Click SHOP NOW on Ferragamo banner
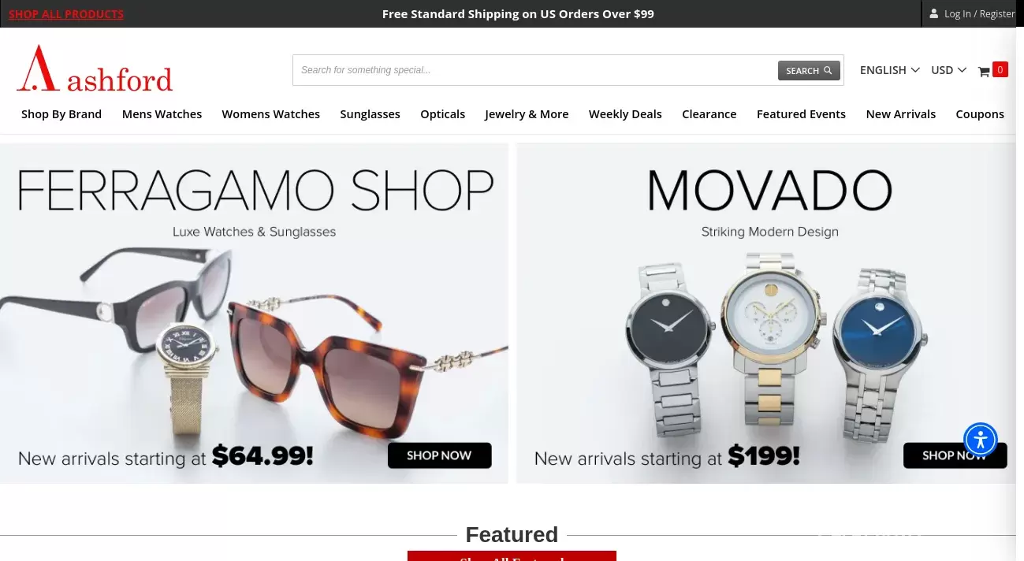Image resolution: width=1024 pixels, height=561 pixels. click(x=439, y=455)
